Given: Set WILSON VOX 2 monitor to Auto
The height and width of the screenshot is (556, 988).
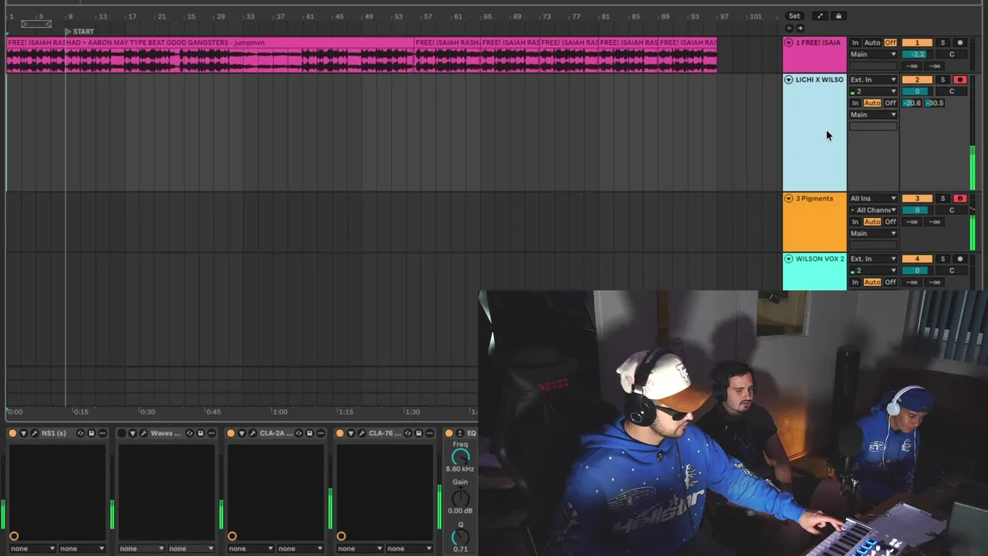Looking at the screenshot, I should [x=872, y=282].
